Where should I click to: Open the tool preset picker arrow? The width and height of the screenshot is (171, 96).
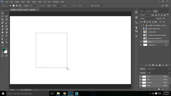pyautogui.click(x=6, y=6)
